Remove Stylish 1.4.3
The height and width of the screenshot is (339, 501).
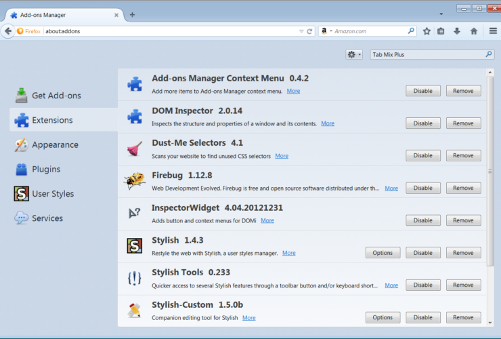coord(463,253)
